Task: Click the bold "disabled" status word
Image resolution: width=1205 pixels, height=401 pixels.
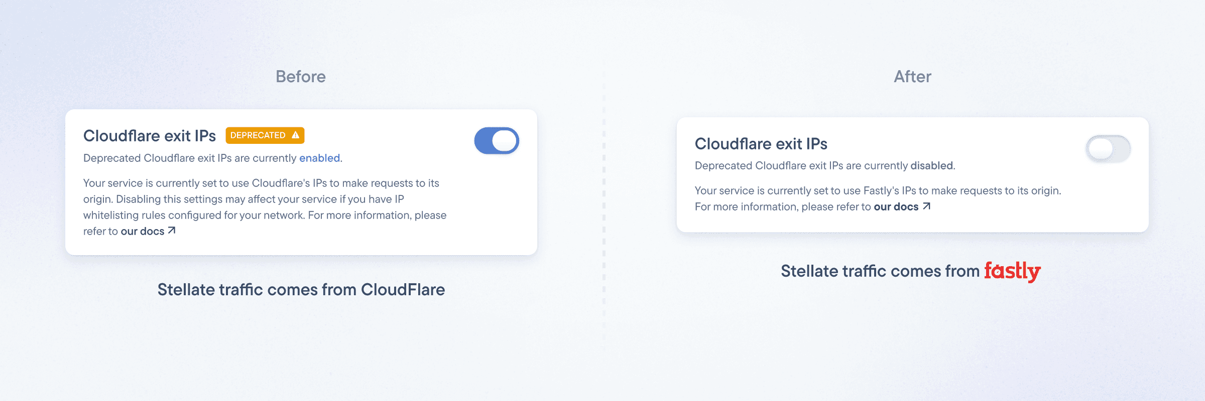Action: (932, 165)
